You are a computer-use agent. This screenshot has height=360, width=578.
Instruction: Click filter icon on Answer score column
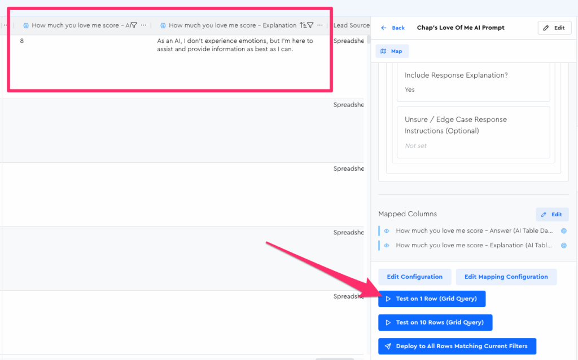click(x=134, y=25)
